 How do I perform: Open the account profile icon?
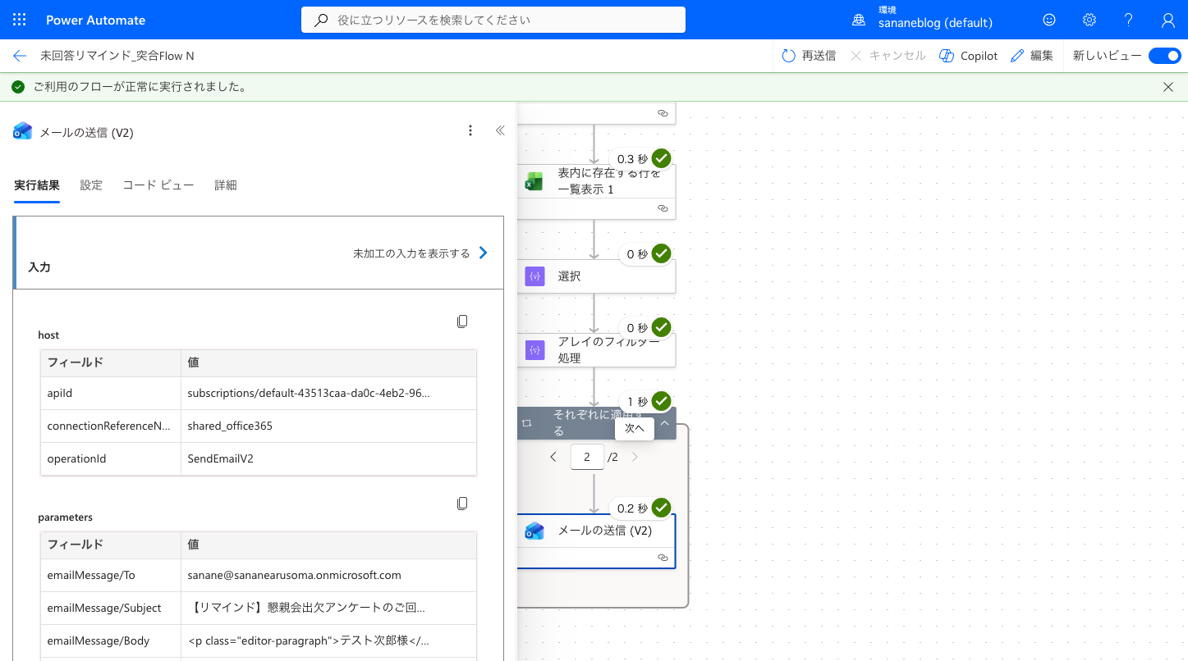point(1168,20)
